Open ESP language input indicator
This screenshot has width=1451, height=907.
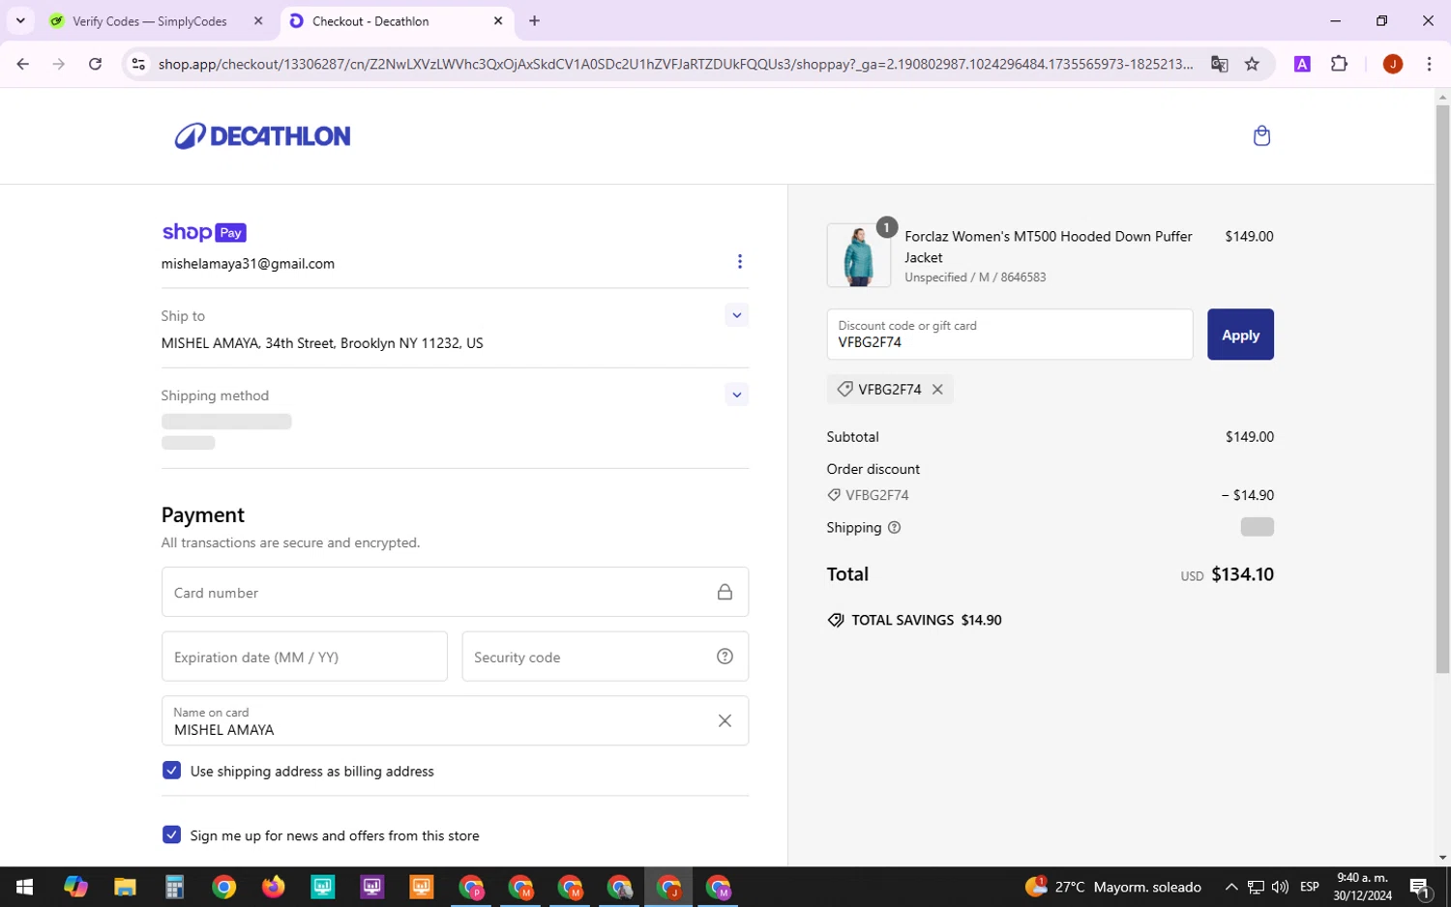(x=1310, y=887)
